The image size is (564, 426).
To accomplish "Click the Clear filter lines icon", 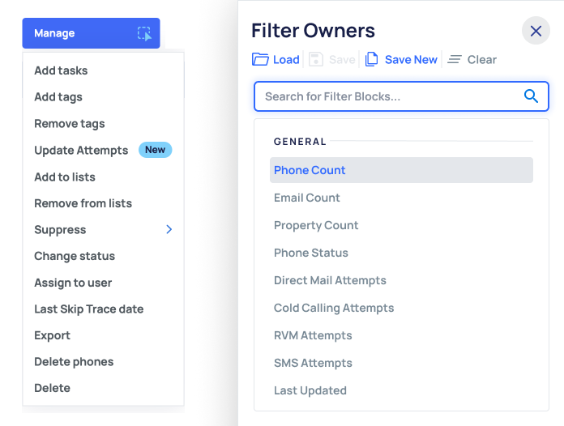I will (x=455, y=59).
